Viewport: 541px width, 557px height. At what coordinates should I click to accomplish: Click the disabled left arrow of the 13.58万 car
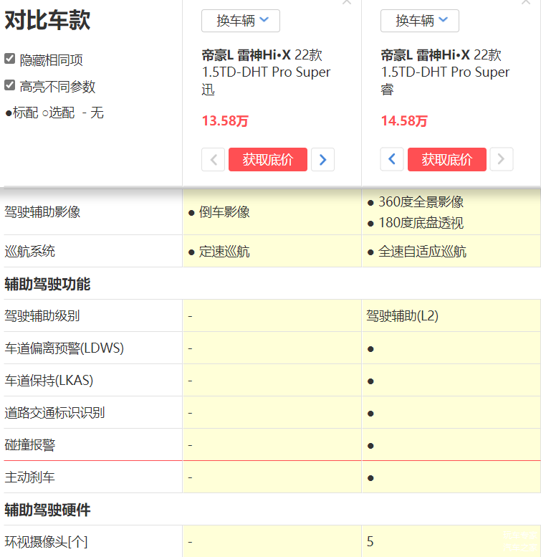pos(213,159)
